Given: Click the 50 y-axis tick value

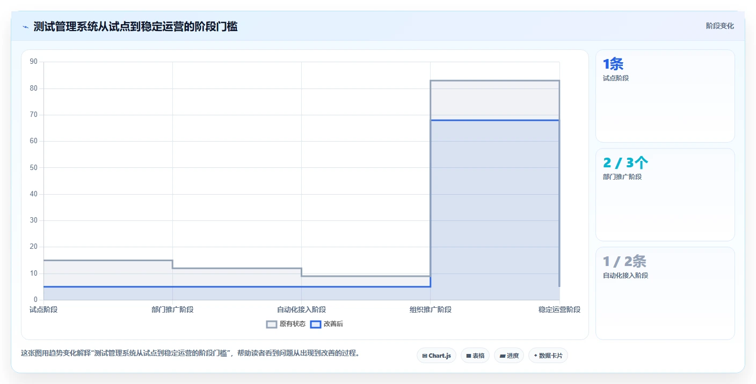Looking at the screenshot, I should [x=34, y=167].
